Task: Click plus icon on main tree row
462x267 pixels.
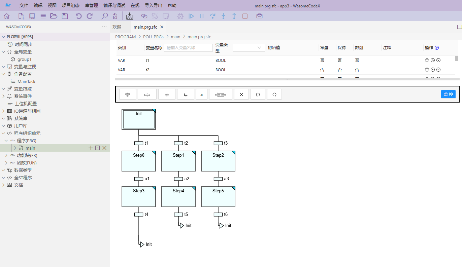Action: pos(91,148)
